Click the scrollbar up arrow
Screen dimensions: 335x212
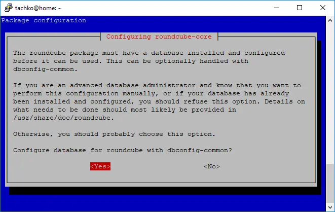330,21
